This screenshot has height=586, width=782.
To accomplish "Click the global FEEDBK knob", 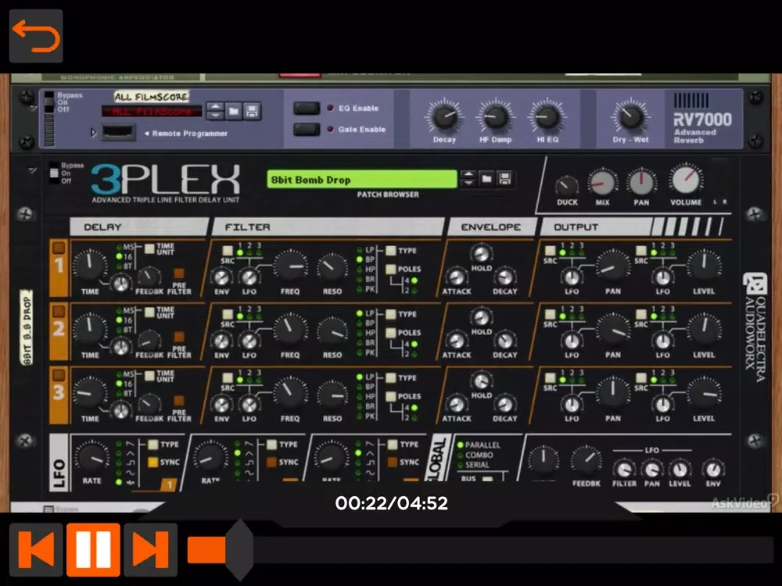I will pos(586,462).
